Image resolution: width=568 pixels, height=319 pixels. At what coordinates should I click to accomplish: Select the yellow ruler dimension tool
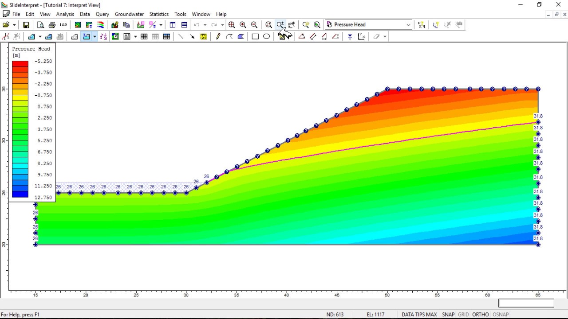tap(203, 37)
